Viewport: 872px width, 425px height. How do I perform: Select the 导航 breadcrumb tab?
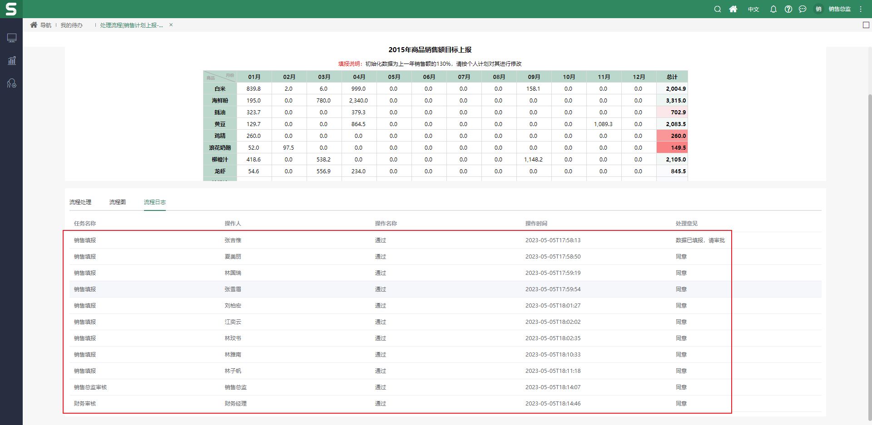[x=45, y=25]
